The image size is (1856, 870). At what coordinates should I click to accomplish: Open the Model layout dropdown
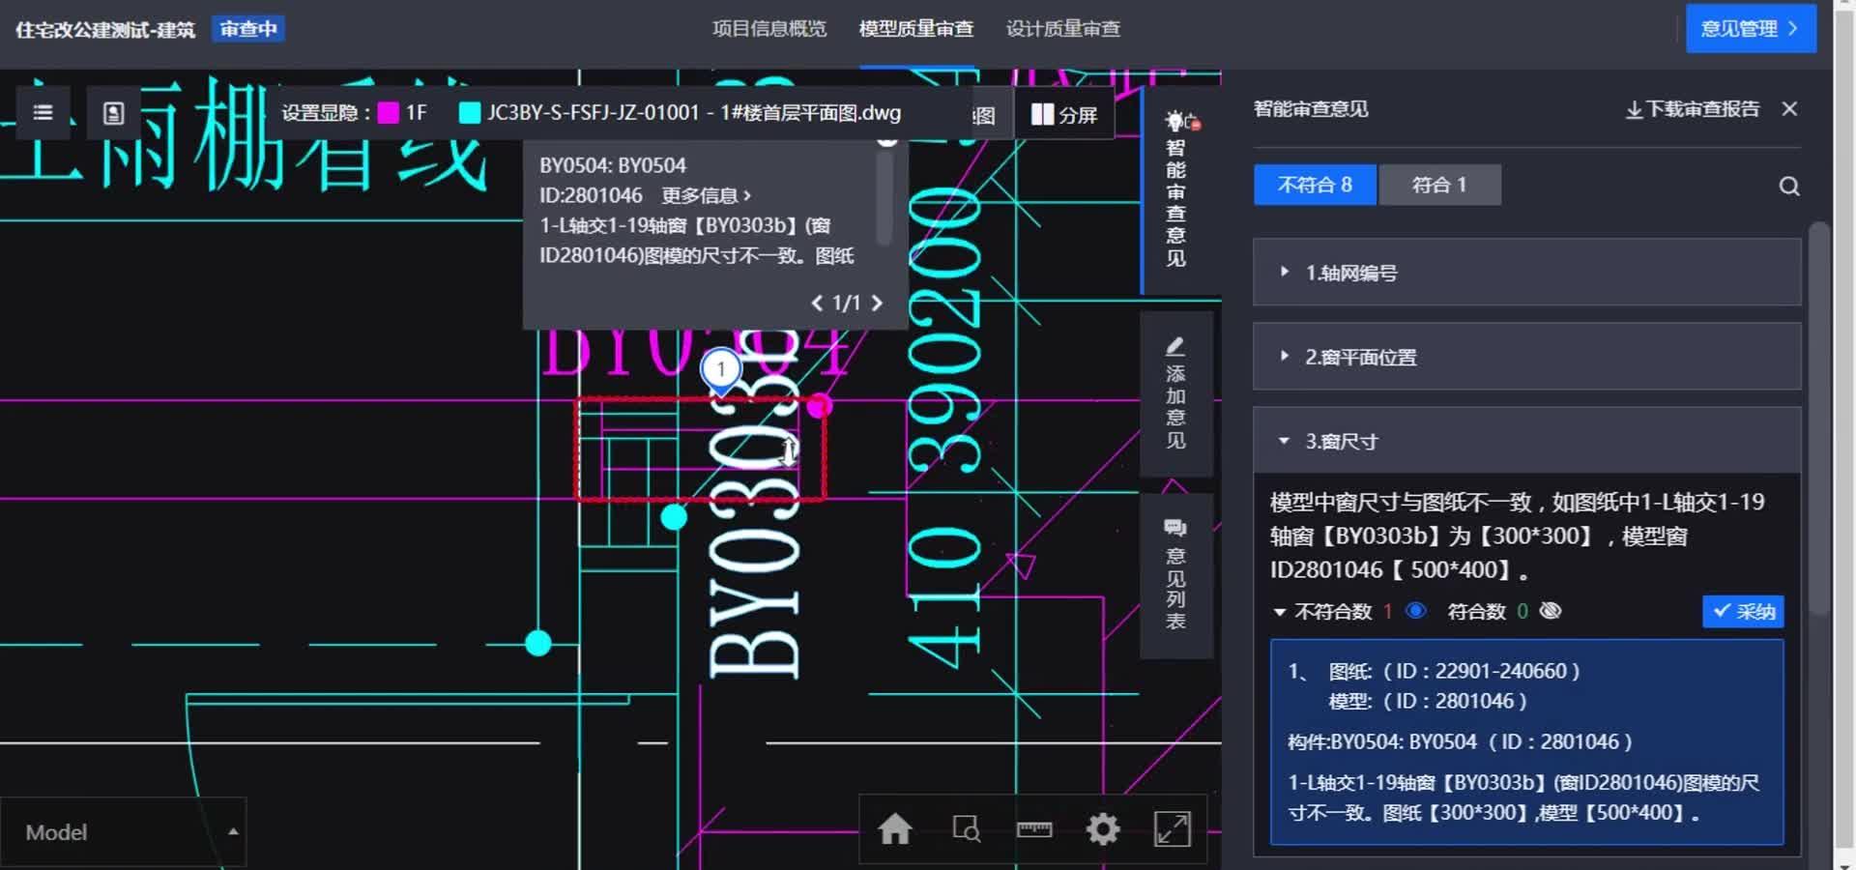point(123,832)
